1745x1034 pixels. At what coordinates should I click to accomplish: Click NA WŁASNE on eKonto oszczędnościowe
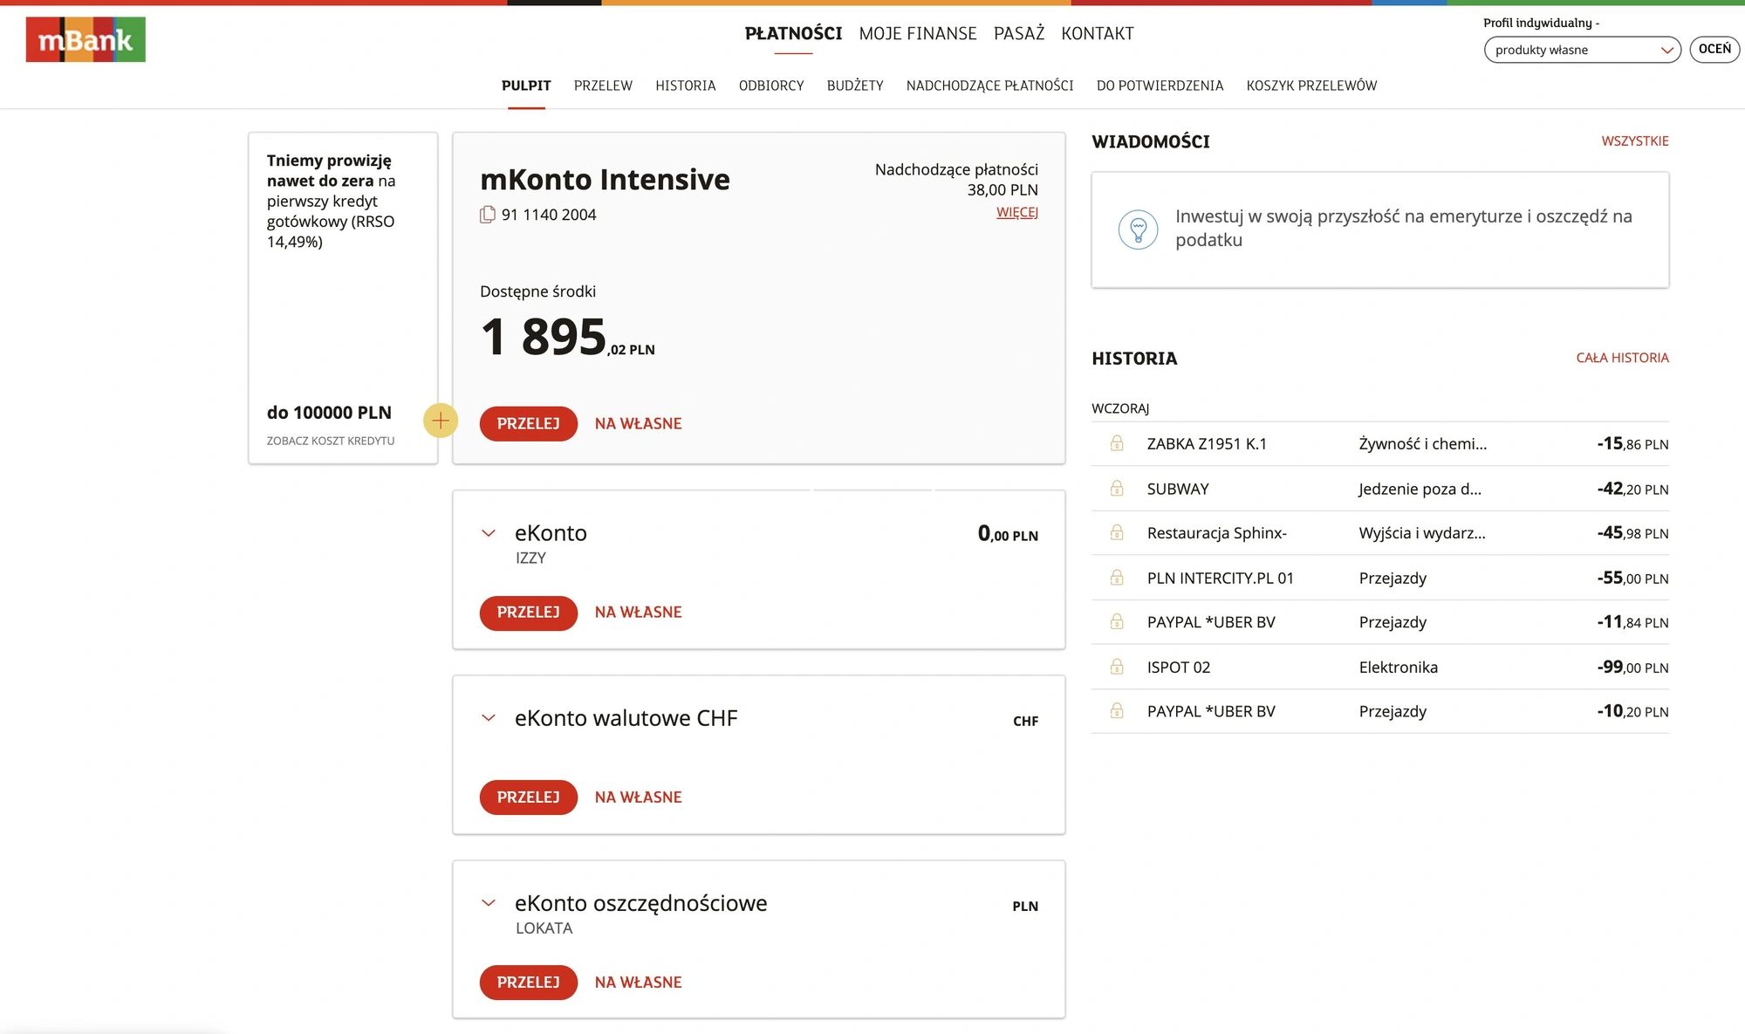click(x=639, y=983)
